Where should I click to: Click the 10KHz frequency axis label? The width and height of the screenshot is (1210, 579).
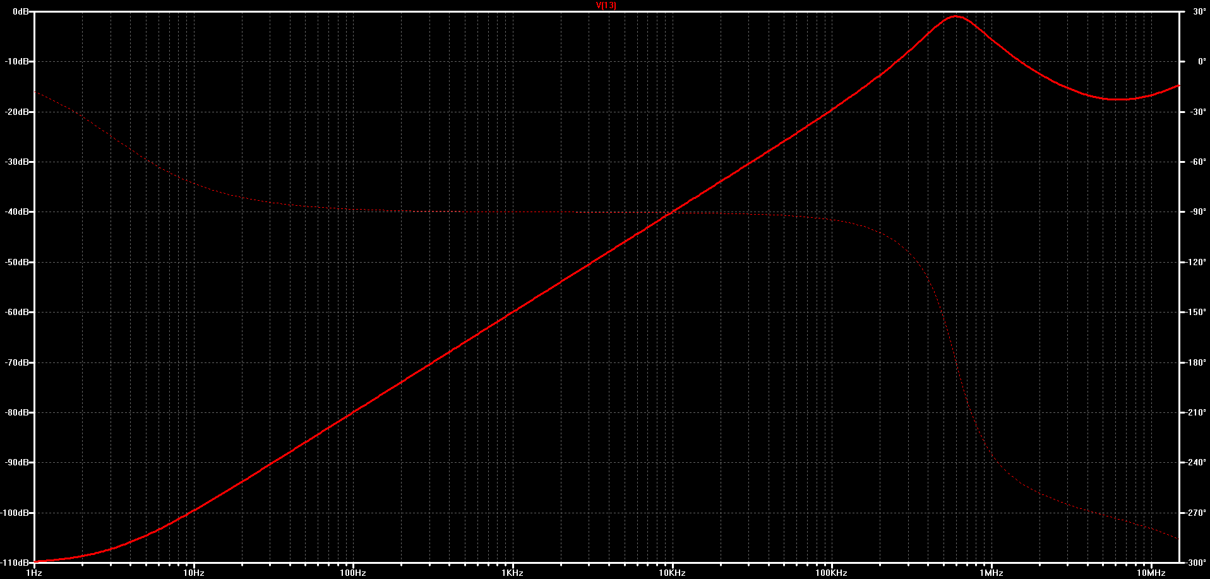coord(672,573)
